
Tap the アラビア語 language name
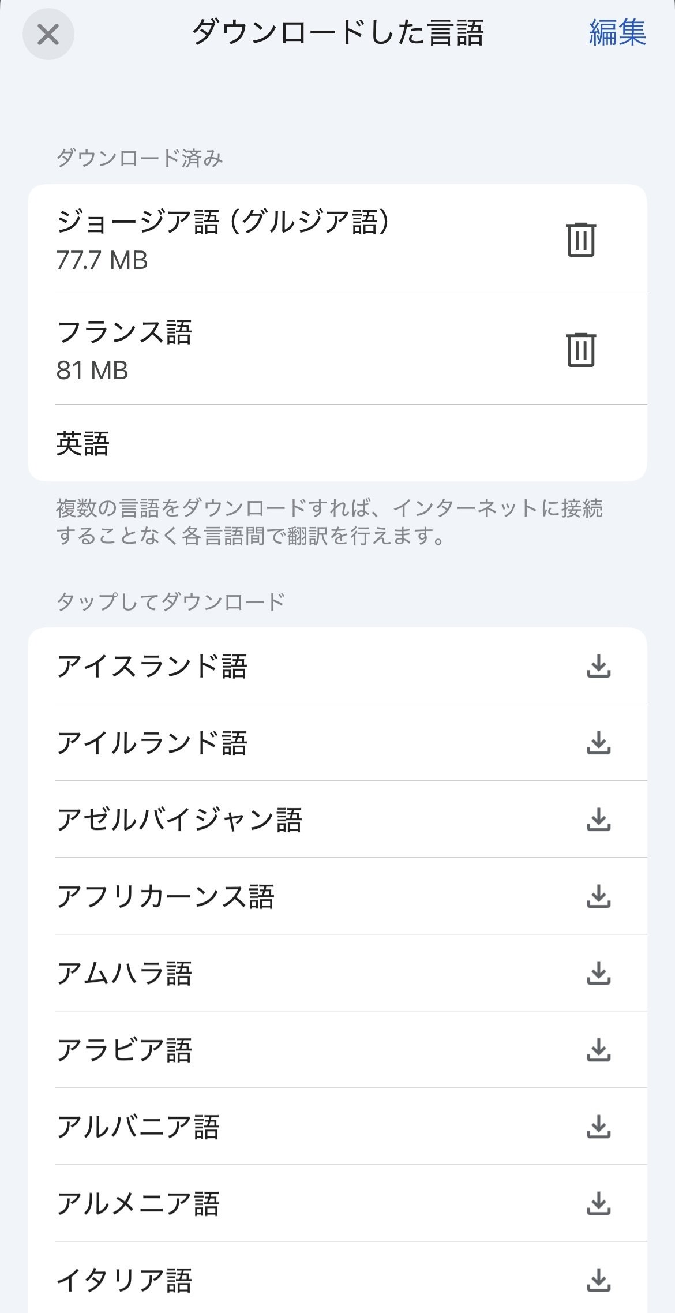[x=124, y=1050]
